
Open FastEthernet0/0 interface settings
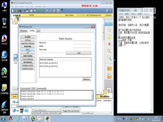[x=28, y=65]
